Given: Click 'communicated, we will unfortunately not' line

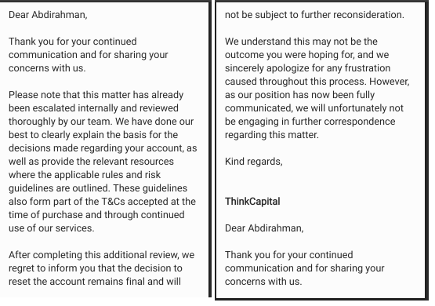Looking at the screenshot, I should pos(314,108).
